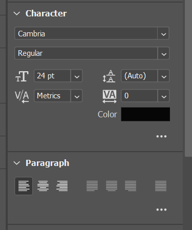Toggle align center paragraph option
The height and width of the screenshot is (230, 192).
coord(43,186)
